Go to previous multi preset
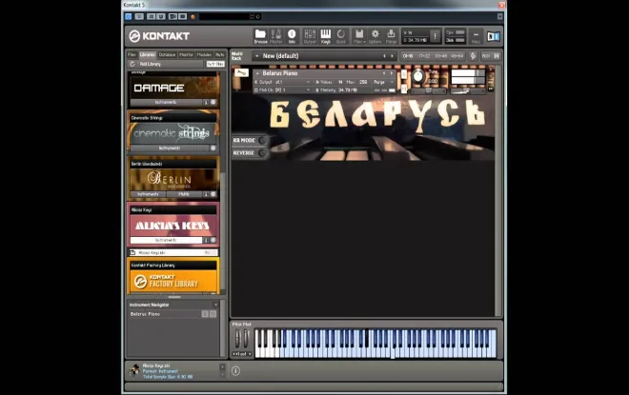 [384, 56]
